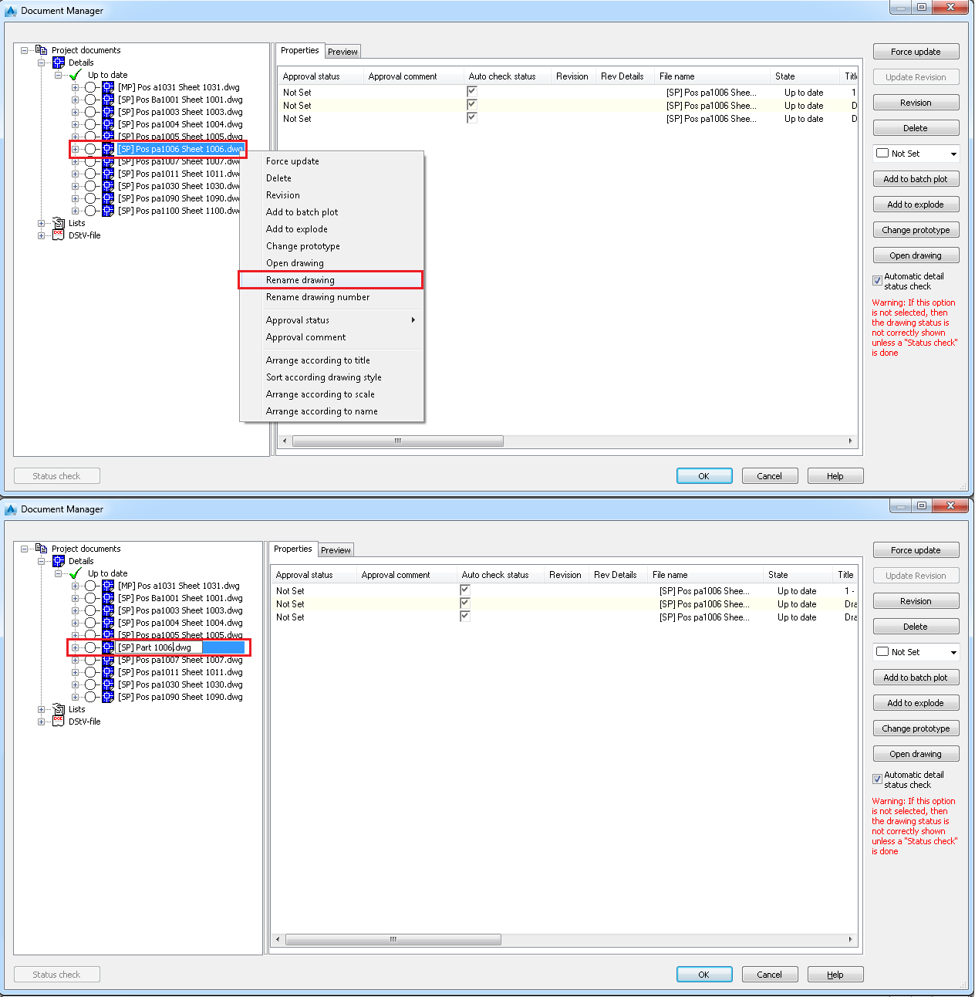Click OK button in lower window
Viewport: 975px width, 997px height.
(x=704, y=975)
